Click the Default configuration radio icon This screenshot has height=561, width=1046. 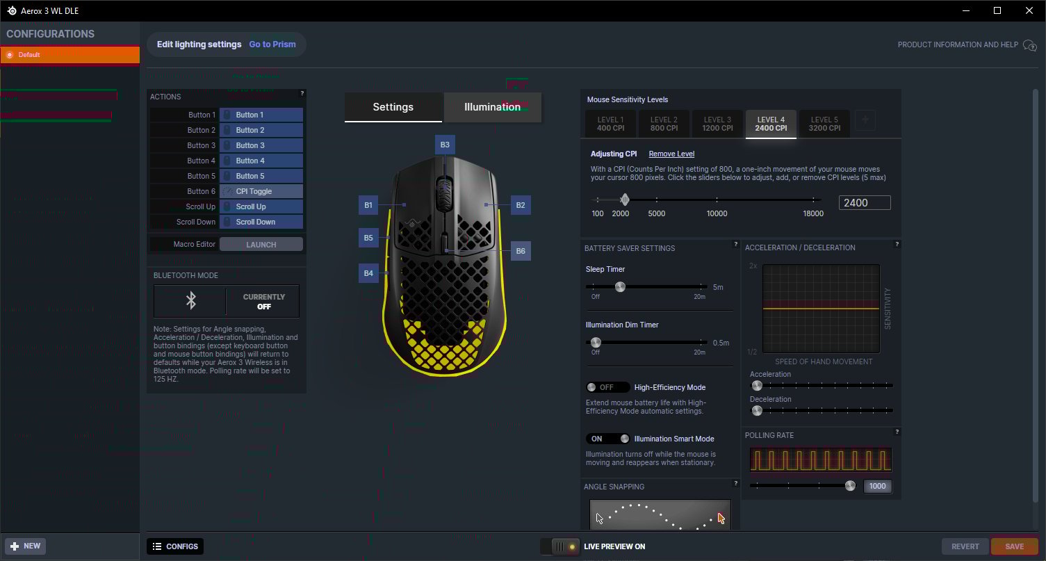pyautogui.click(x=10, y=55)
